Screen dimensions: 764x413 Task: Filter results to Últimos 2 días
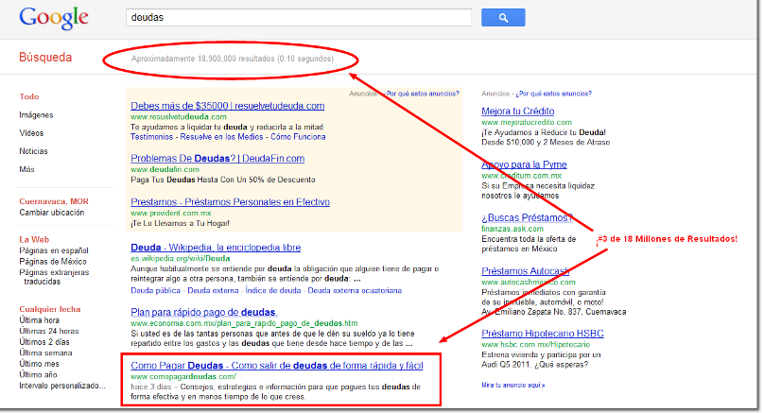pos(44,342)
